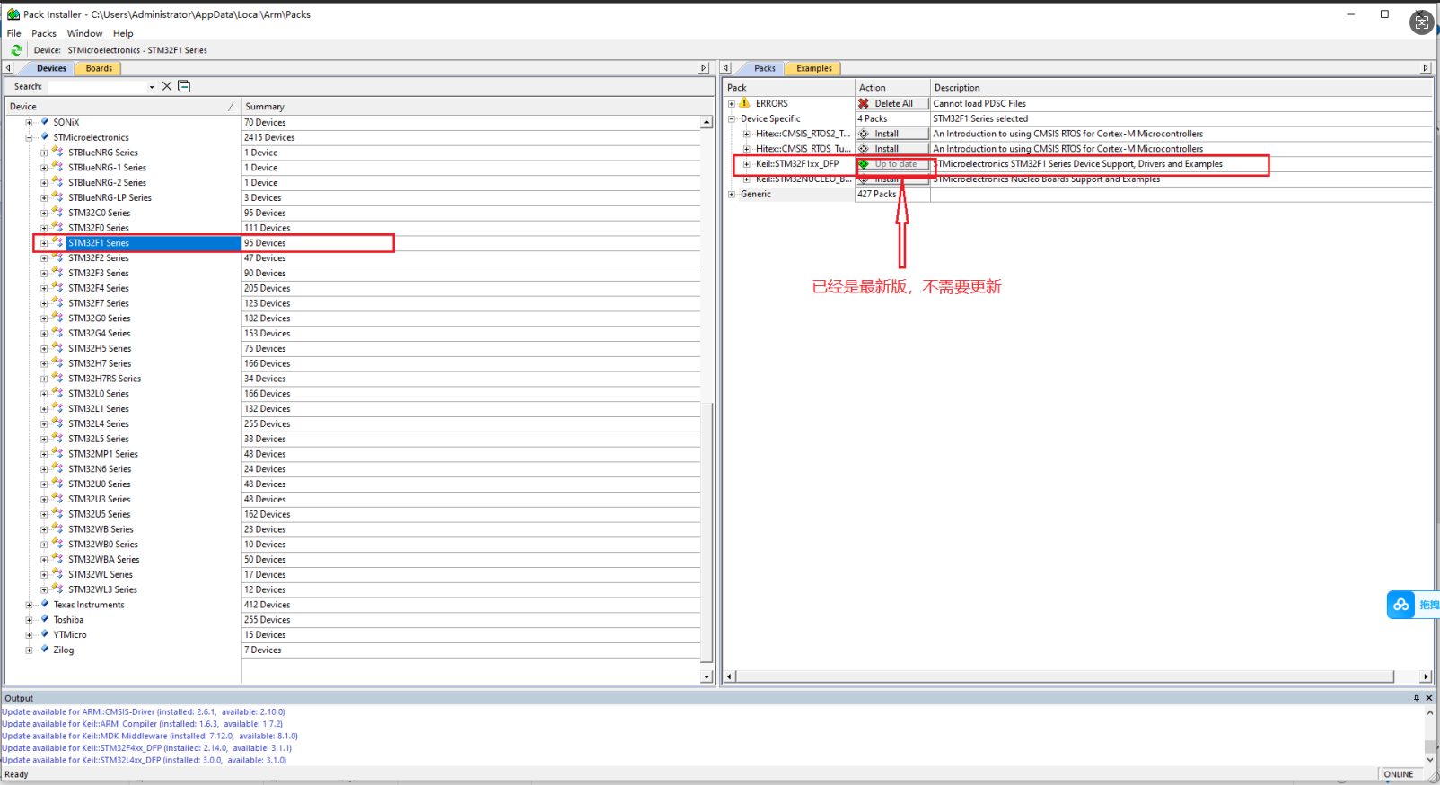The height and width of the screenshot is (785, 1440).
Task: Expand the STM32F1 Series node
Action: pyautogui.click(x=44, y=243)
